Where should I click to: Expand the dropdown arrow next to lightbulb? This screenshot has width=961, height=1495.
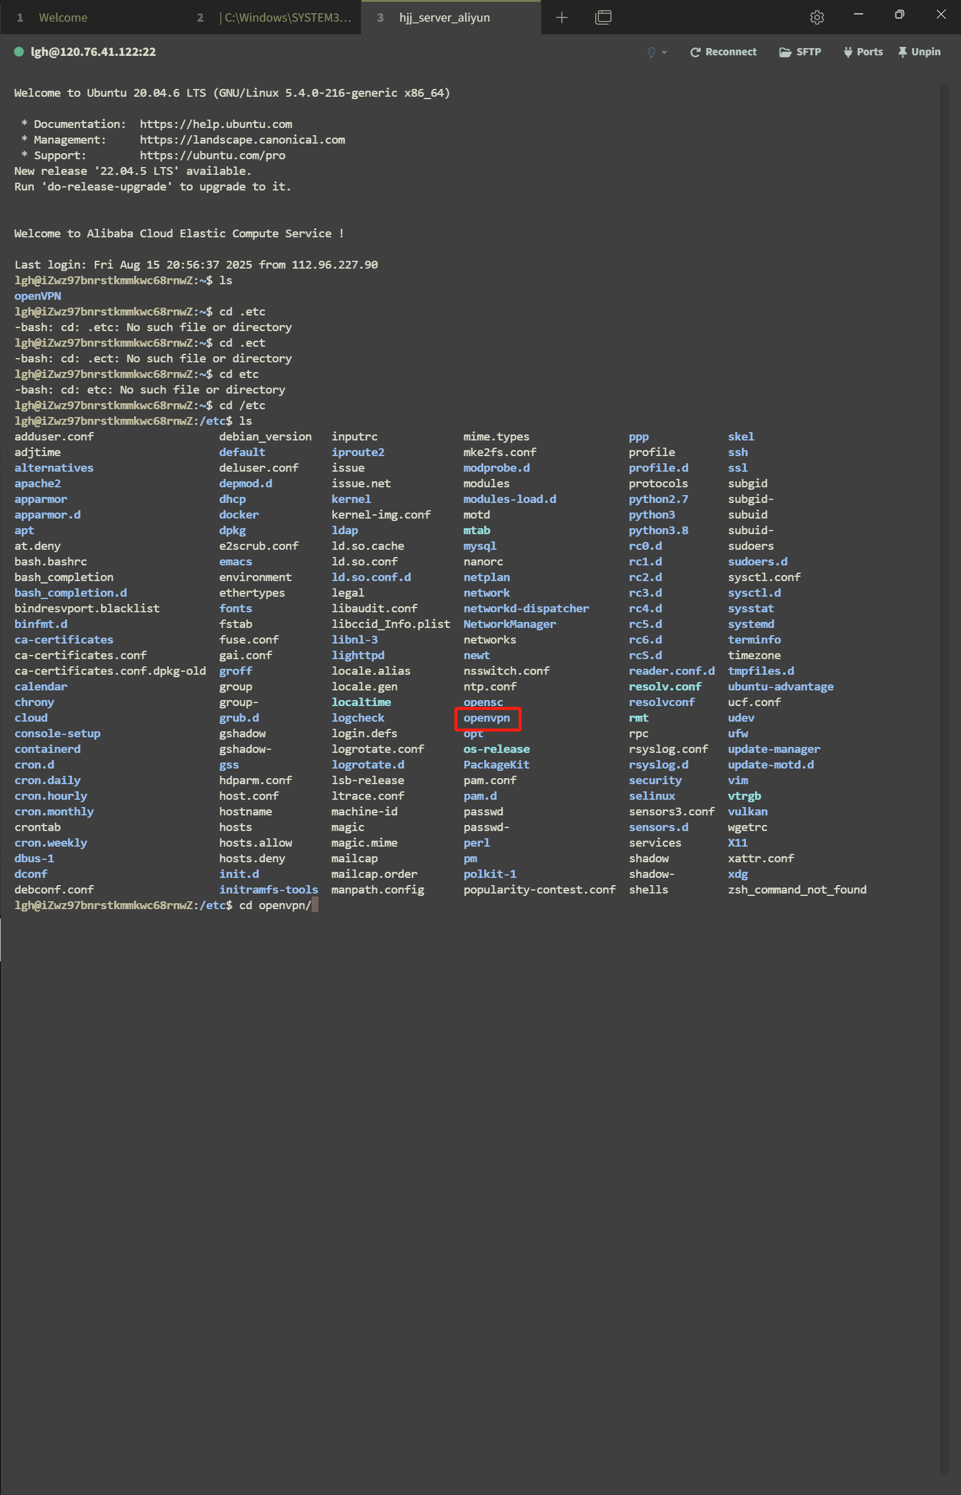click(x=664, y=52)
